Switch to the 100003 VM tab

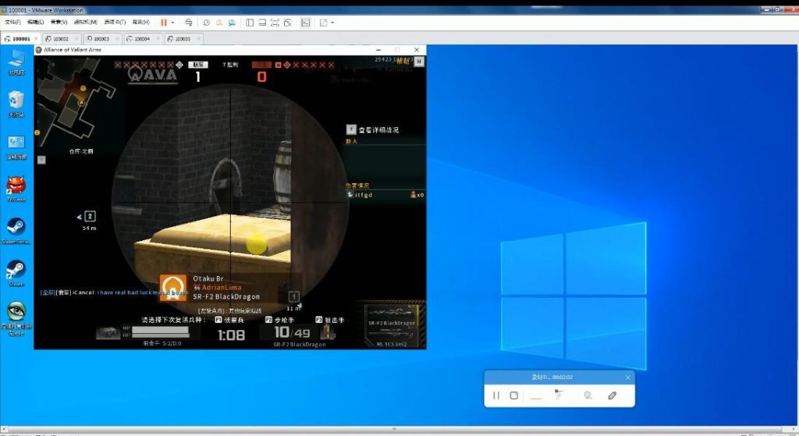coord(101,39)
